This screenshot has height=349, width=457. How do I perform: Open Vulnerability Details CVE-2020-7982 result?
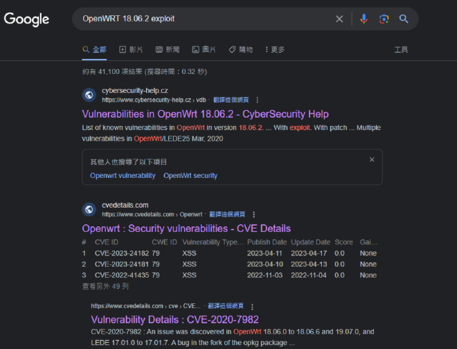point(174,319)
